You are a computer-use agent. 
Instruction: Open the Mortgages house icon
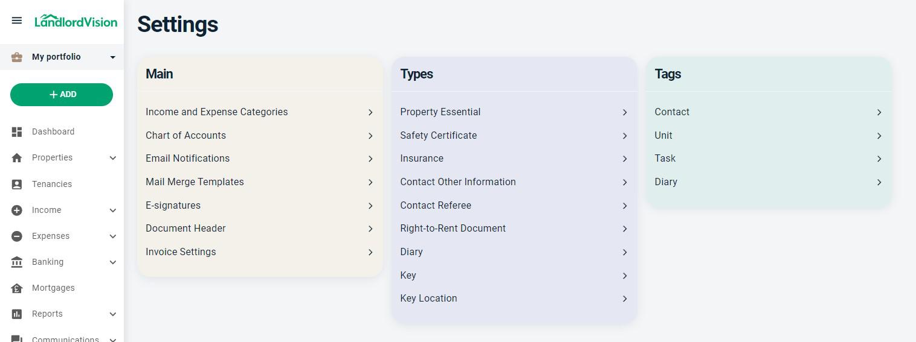click(x=17, y=288)
